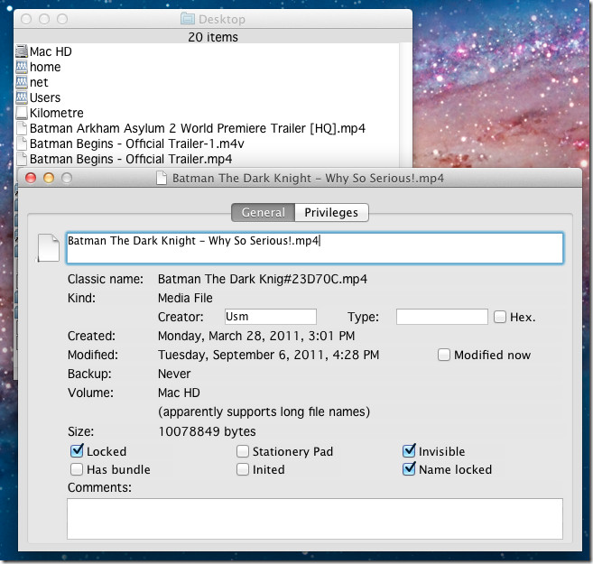The image size is (593, 564).
Task: Click the large document icon beside the filename field
Action: (x=48, y=247)
